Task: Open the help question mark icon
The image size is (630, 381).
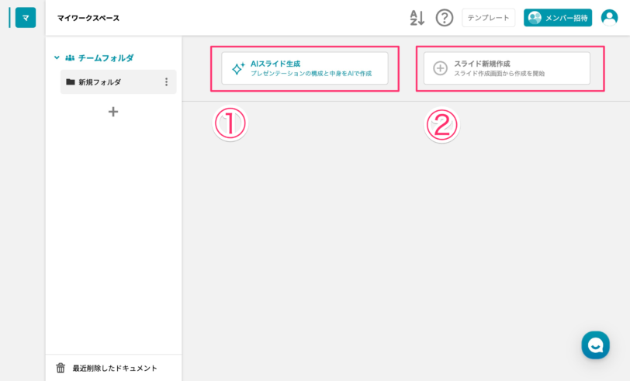Action: [x=445, y=18]
